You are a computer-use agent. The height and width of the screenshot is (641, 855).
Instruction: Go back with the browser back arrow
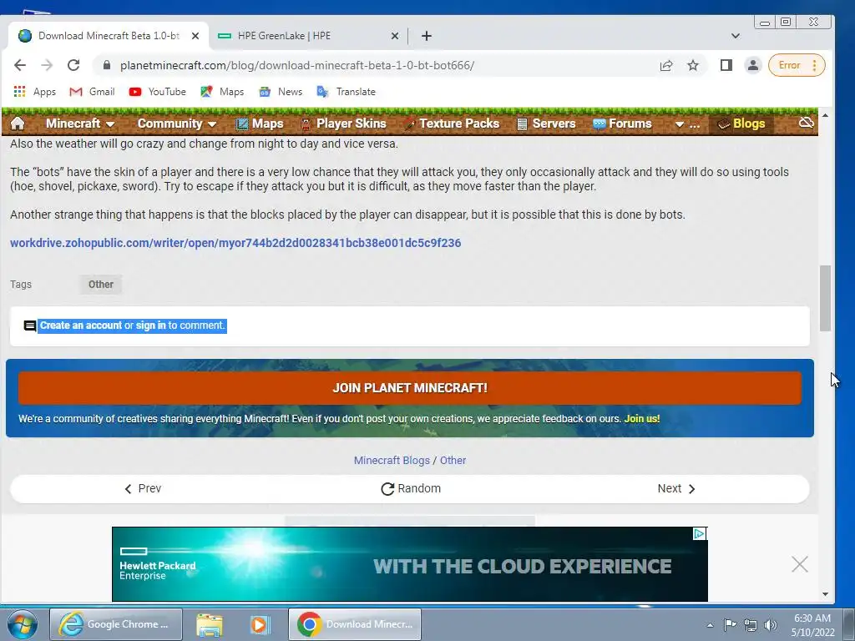[20, 65]
